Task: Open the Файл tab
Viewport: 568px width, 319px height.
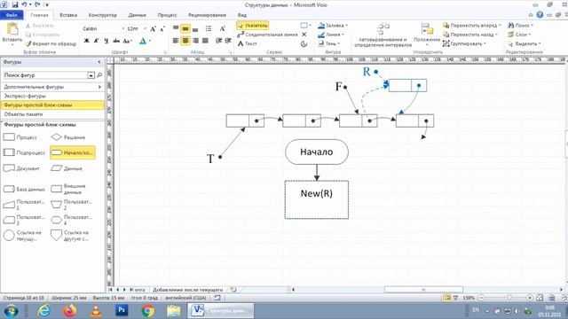Action: [x=12, y=15]
